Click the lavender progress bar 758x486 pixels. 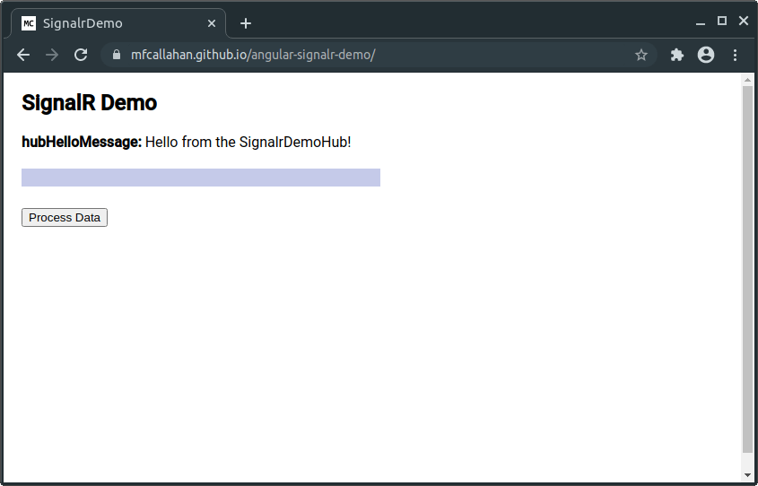pyautogui.click(x=201, y=178)
